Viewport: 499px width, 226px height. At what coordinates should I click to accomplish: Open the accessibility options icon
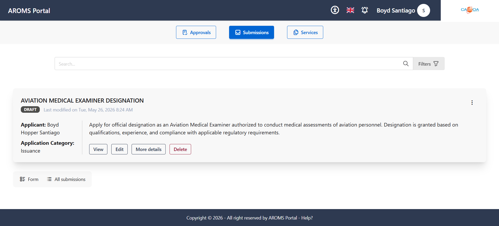pos(335,10)
